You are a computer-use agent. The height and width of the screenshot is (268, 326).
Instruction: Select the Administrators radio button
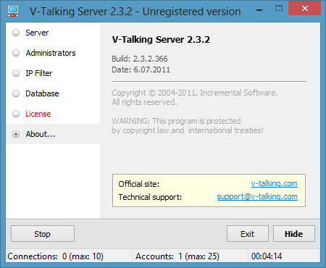click(x=16, y=53)
